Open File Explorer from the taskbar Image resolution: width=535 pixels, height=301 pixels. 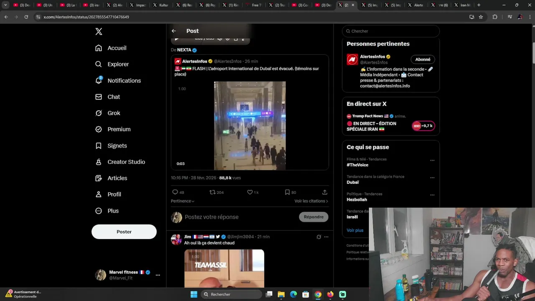tap(281, 294)
